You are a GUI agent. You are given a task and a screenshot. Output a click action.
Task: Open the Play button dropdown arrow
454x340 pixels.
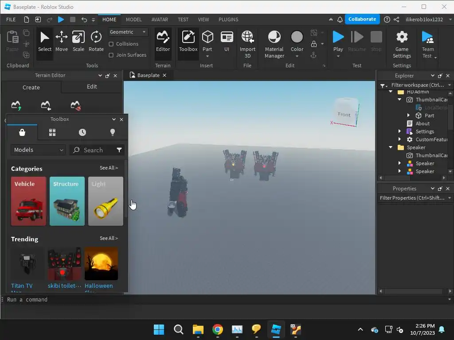(338, 56)
